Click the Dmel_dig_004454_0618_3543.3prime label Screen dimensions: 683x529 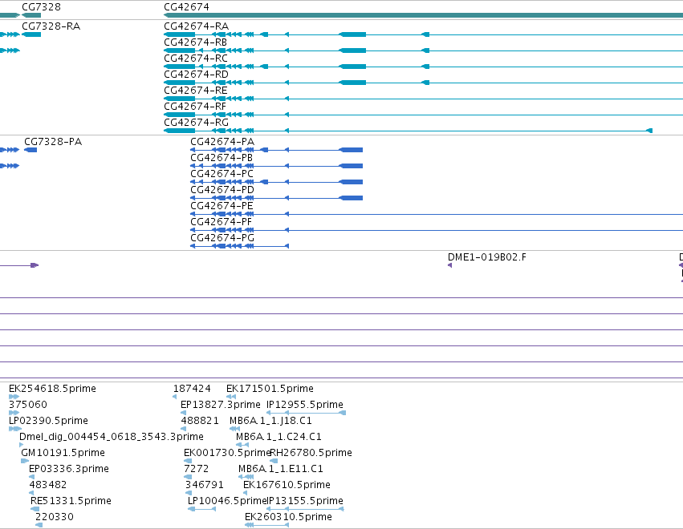point(112,437)
